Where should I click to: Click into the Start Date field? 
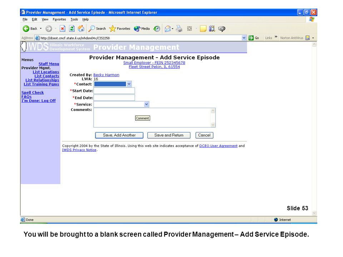coord(114,91)
